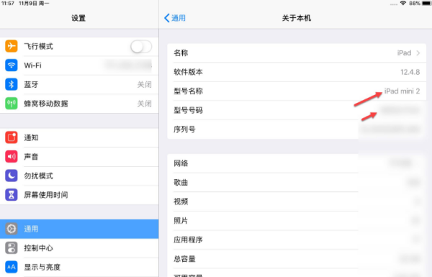The height and width of the screenshot is (277, 432).
Task: Tap the 序列号 serial number row
Action: 297,130
